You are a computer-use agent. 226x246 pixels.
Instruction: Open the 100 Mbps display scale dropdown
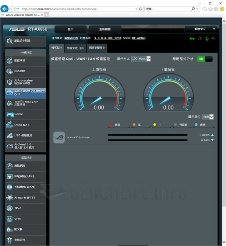click(141, 59)
